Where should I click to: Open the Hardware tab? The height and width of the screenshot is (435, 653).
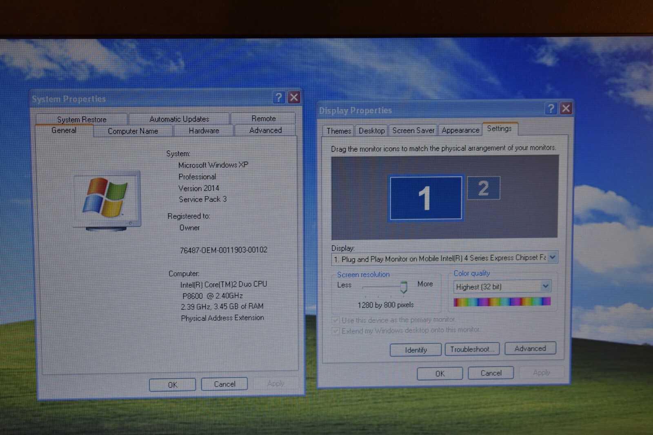coord(204,130)
